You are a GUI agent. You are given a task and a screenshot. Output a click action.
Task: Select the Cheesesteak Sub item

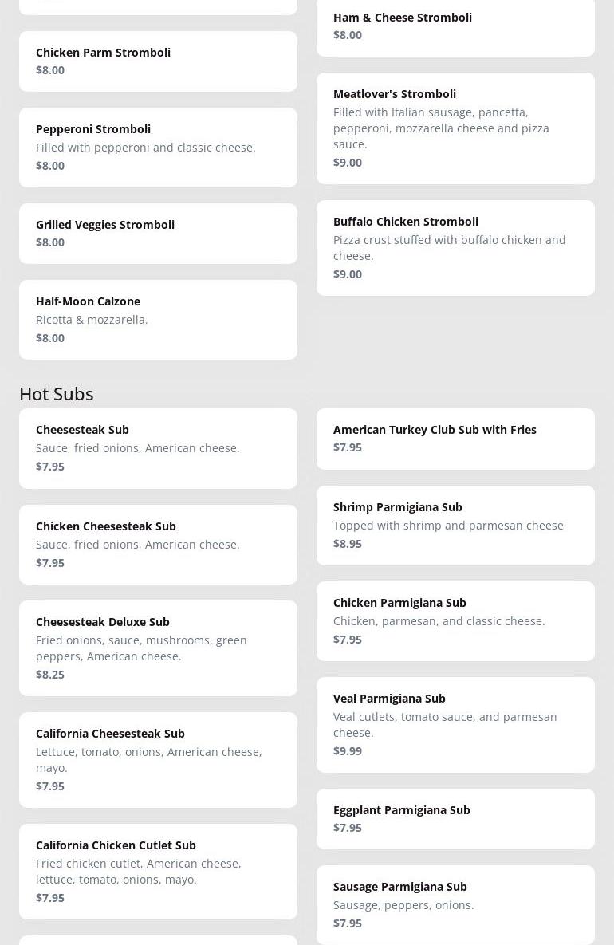point(158,448)
